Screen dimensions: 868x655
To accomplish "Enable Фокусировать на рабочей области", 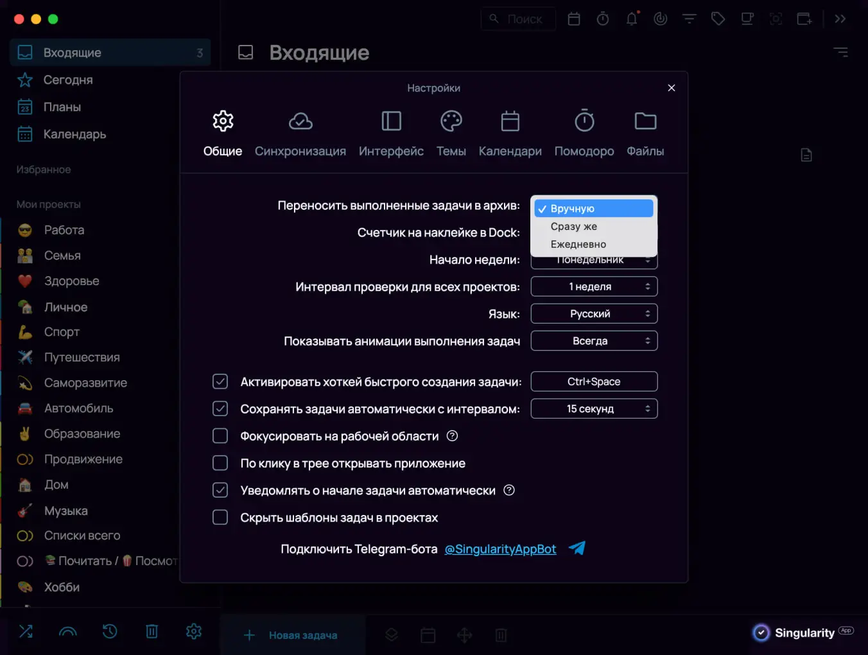I will pyautogui.click(x=220, y=435).
